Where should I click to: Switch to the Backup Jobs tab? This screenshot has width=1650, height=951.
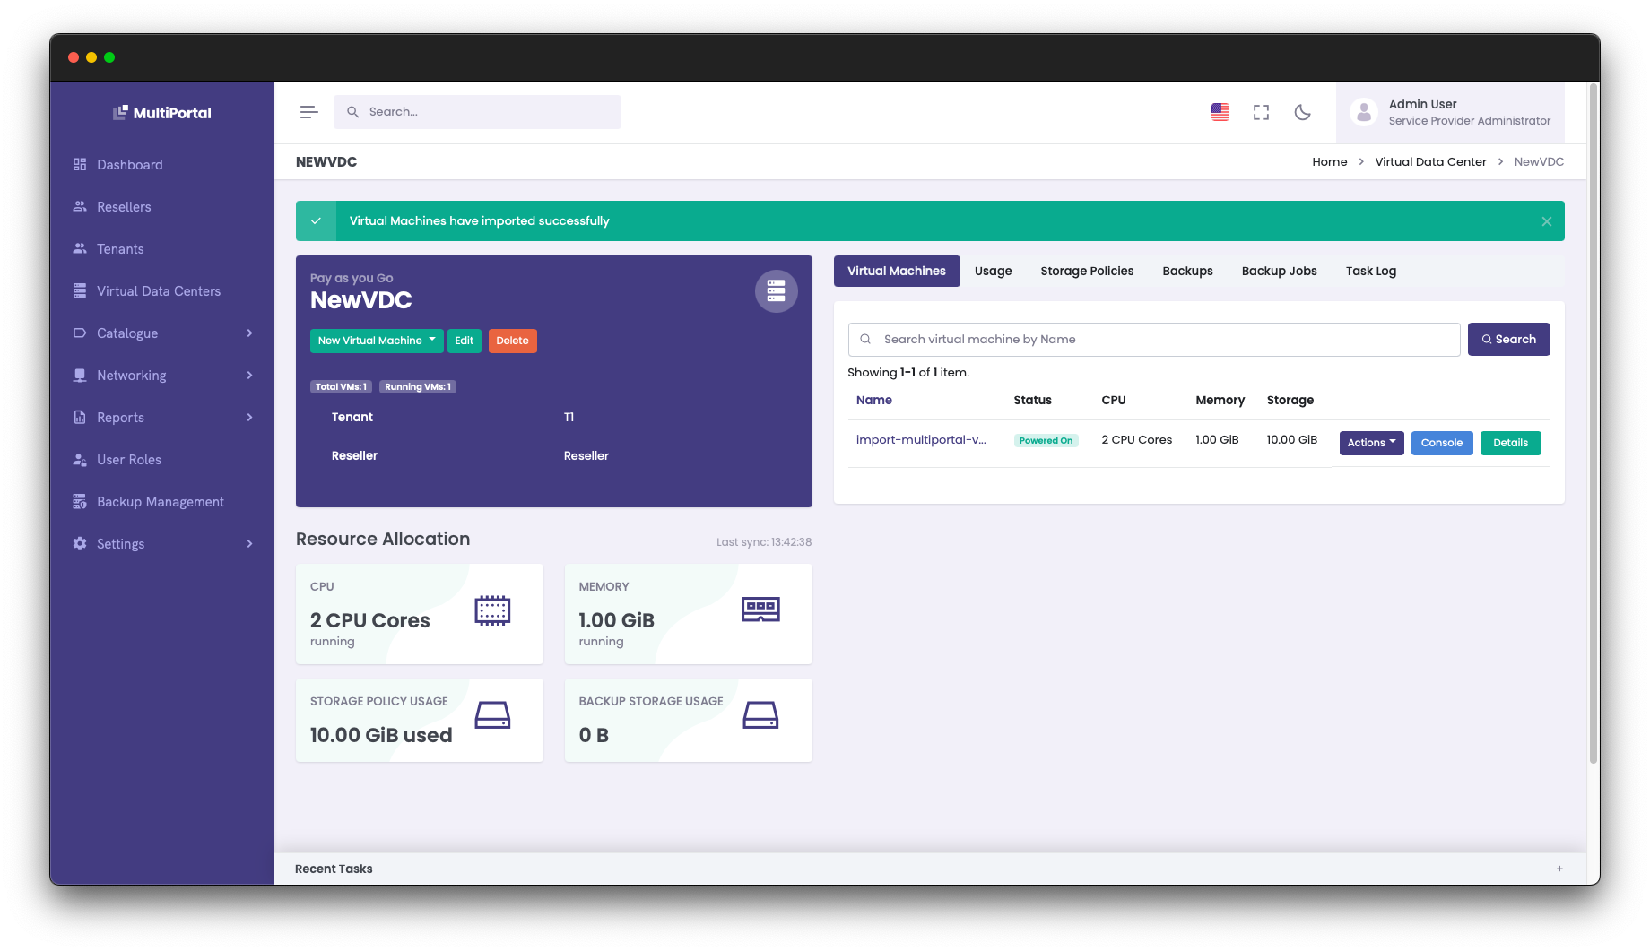tap(1279, 272)
